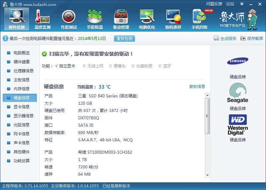The image size is (266, 190).
Task: Click the 生成报告 link
Action: pos(228,38)
